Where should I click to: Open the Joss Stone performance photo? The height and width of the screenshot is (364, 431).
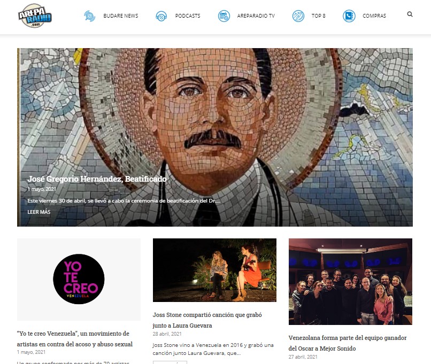pyautogui.click(x=214, y=270)
